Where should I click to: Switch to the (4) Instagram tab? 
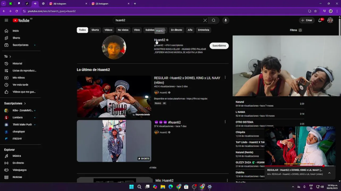(68, 4)
